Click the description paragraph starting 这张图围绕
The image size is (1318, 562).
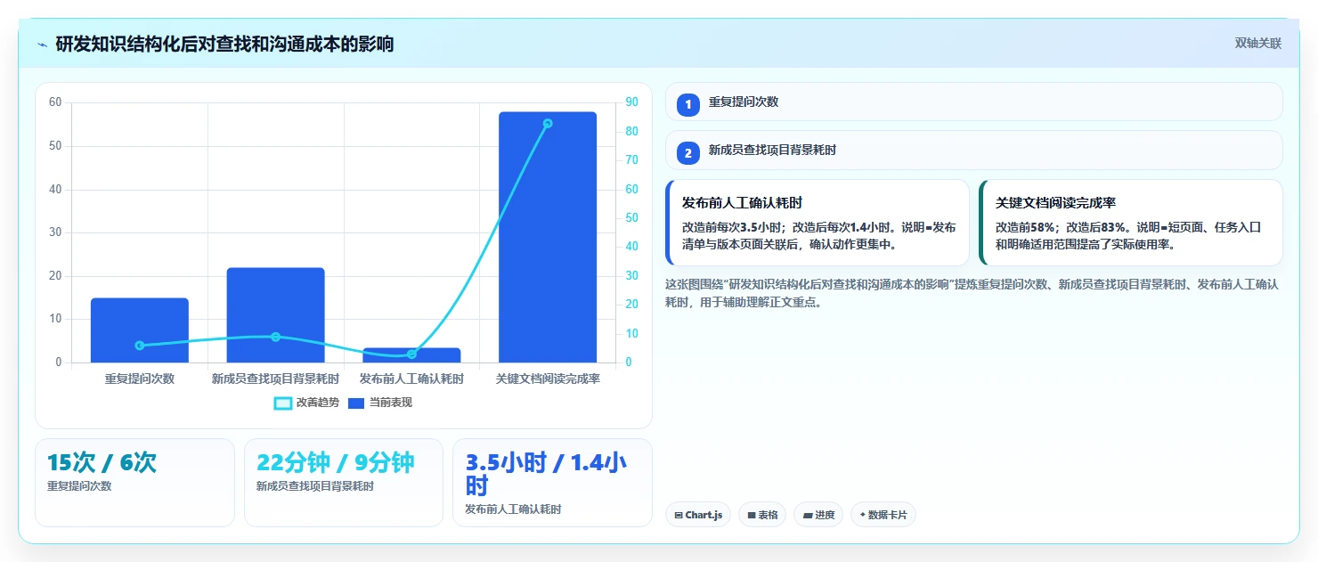973,293
